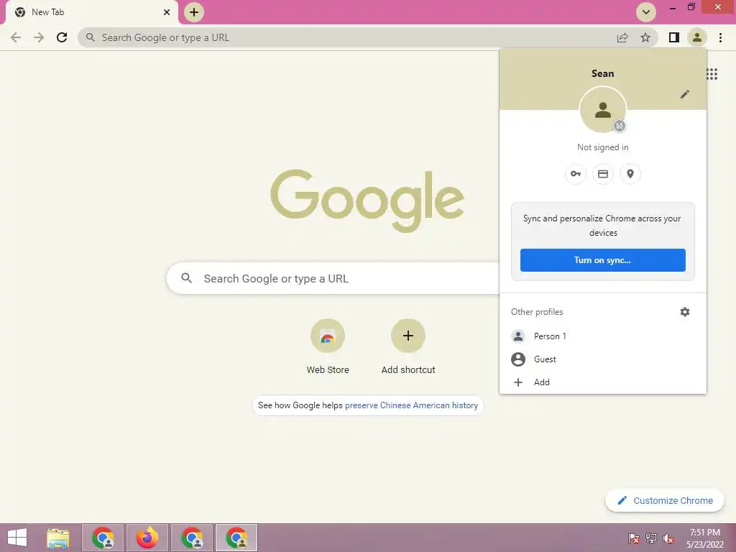Open the Google apps grid
This screenshot has height=552, width=736.
[x=712, y=74]
